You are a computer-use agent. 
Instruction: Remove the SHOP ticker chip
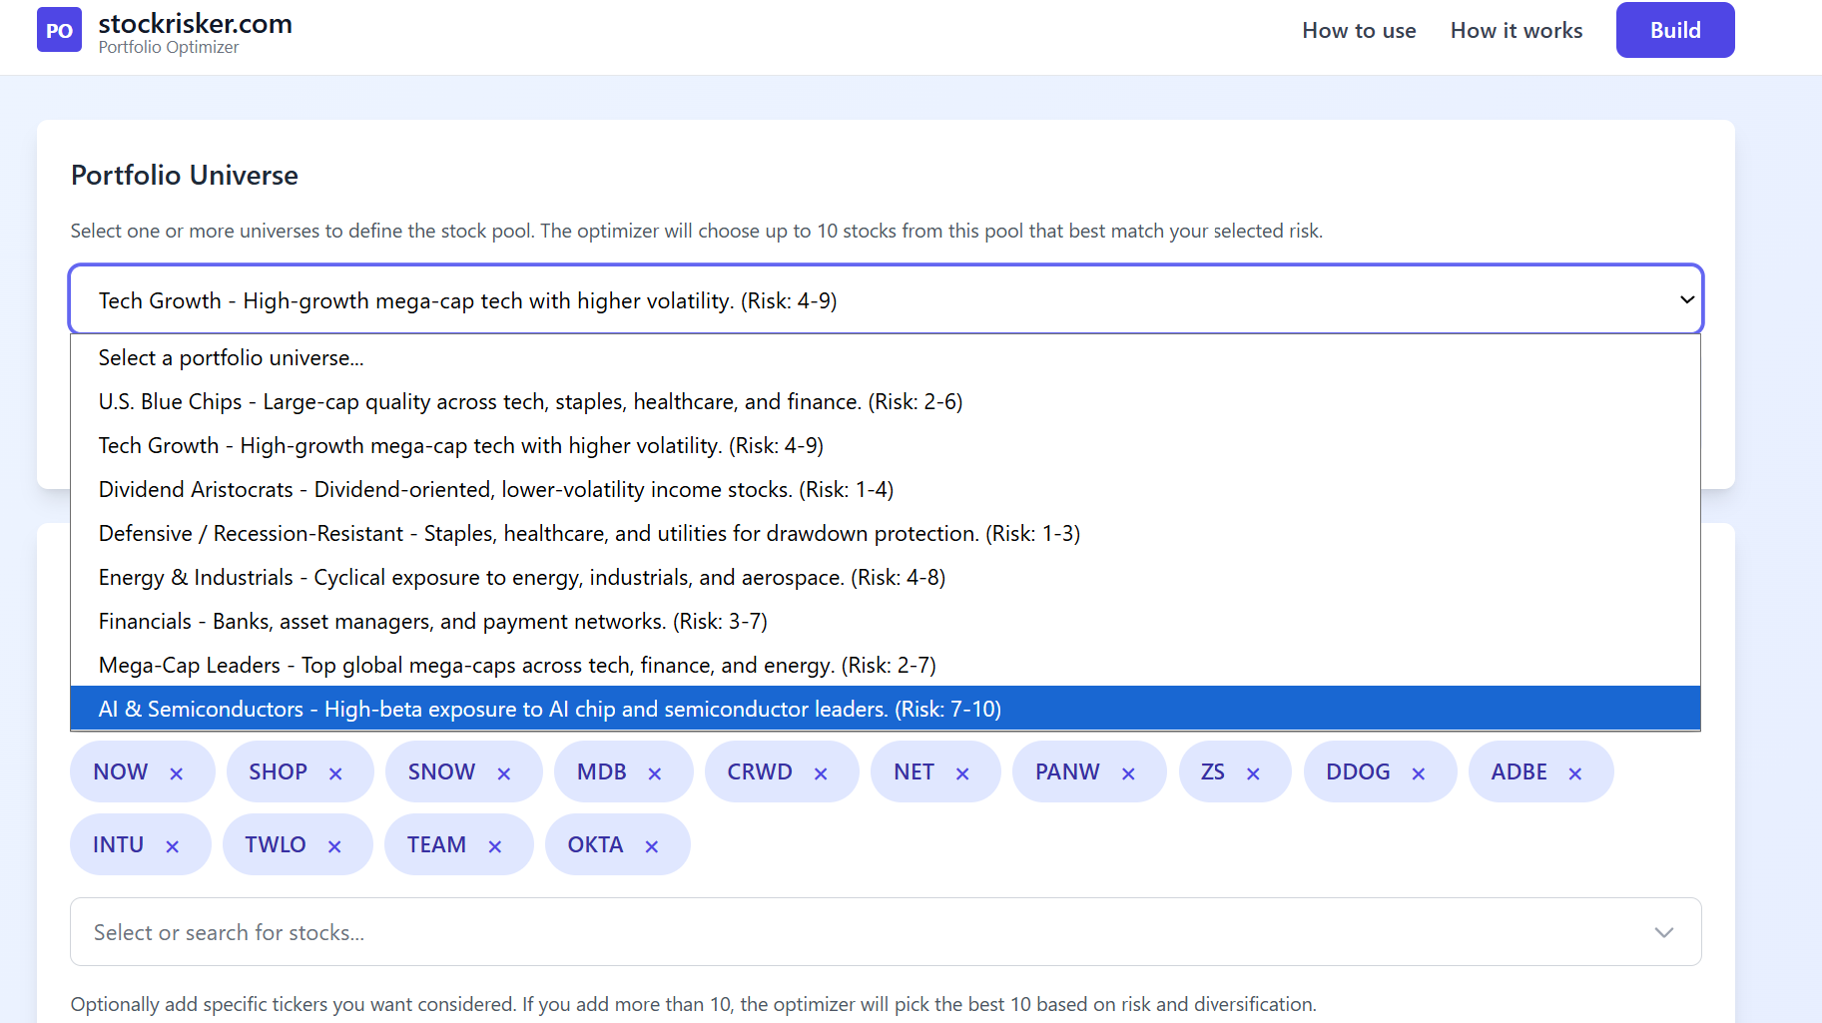(335, 771)
